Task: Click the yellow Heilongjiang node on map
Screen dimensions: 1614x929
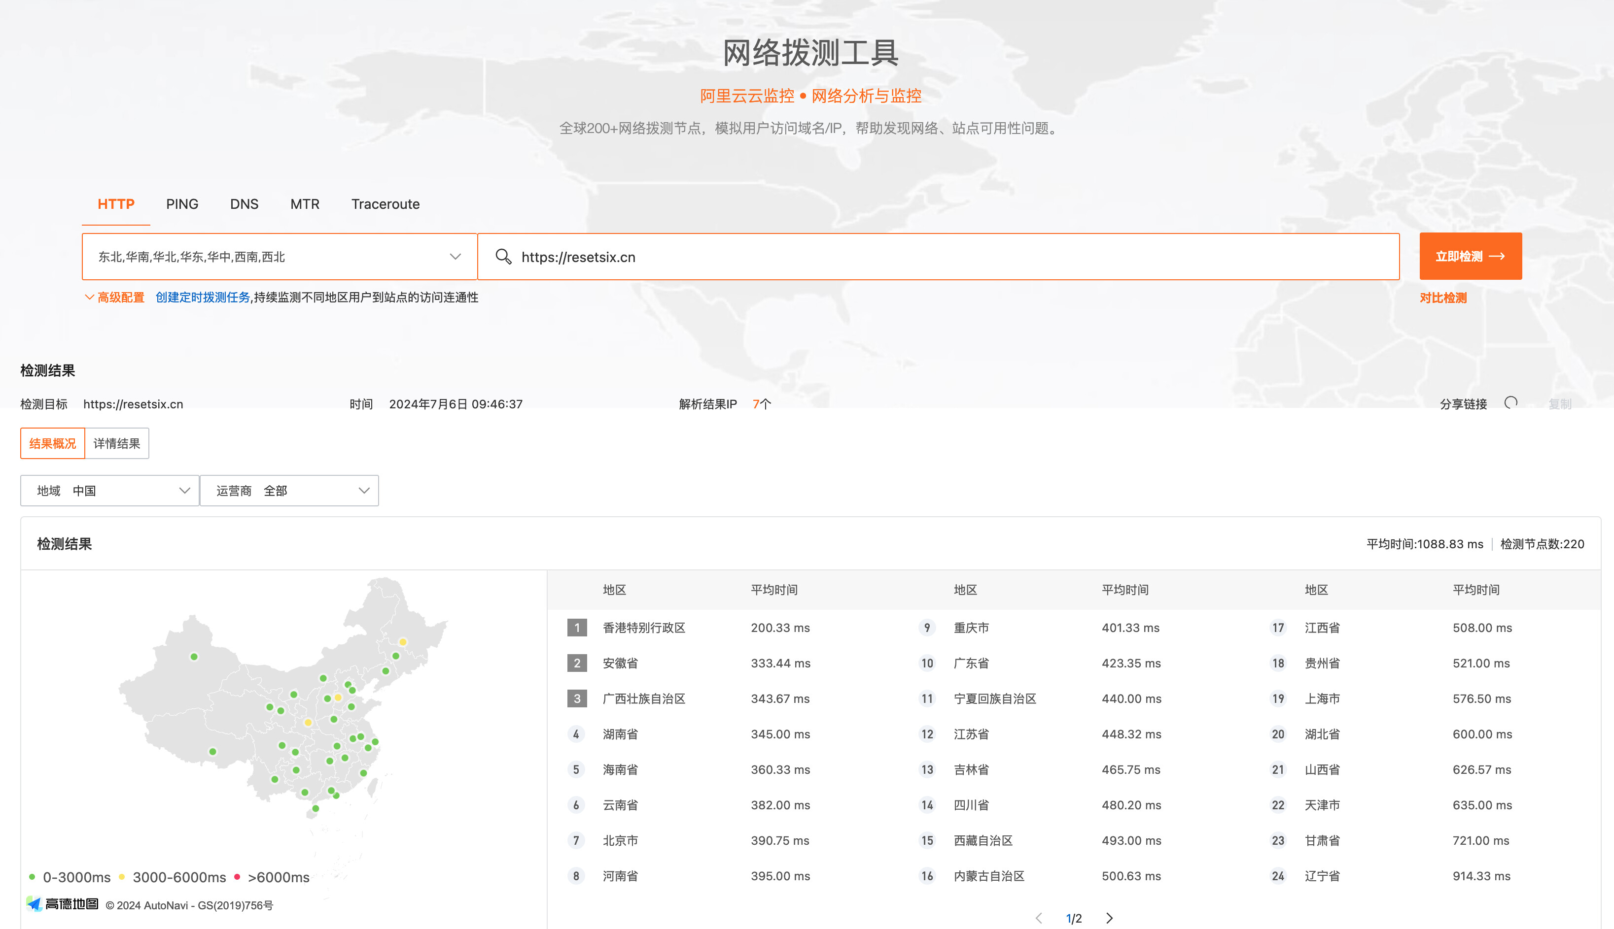Action: pos(403,642)
